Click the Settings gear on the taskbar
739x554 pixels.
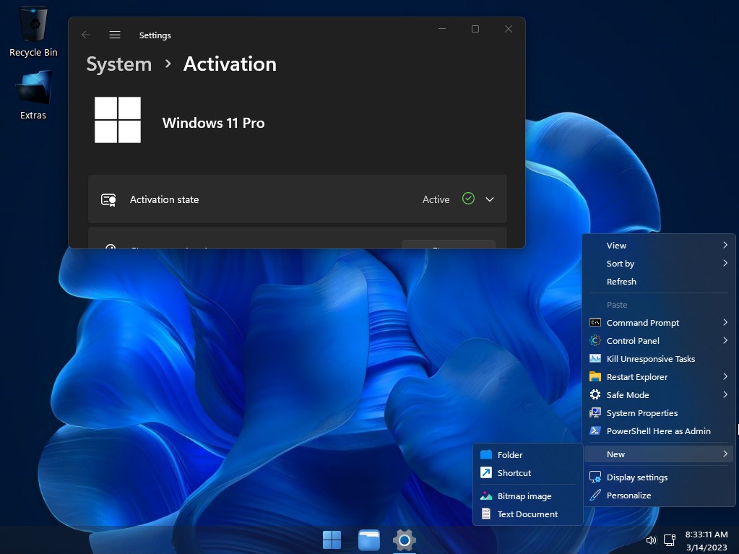click(404, 540)
